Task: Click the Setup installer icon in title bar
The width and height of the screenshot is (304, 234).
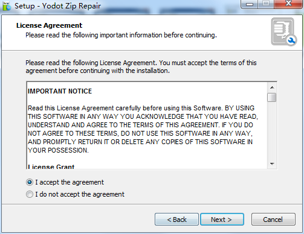Action: pyautogui.click(x=7, y=6)
